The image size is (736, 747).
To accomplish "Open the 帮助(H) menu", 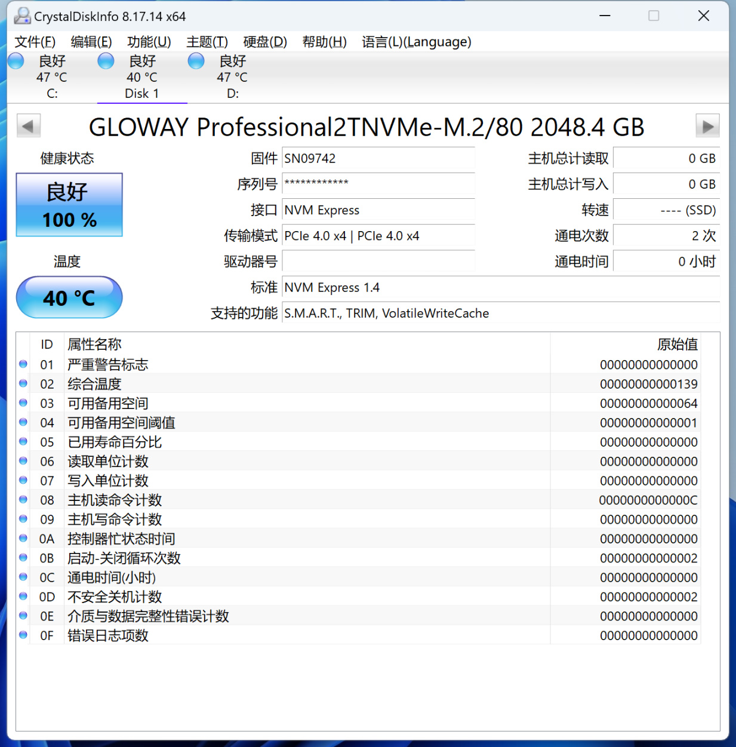I will tap(324, 42).
